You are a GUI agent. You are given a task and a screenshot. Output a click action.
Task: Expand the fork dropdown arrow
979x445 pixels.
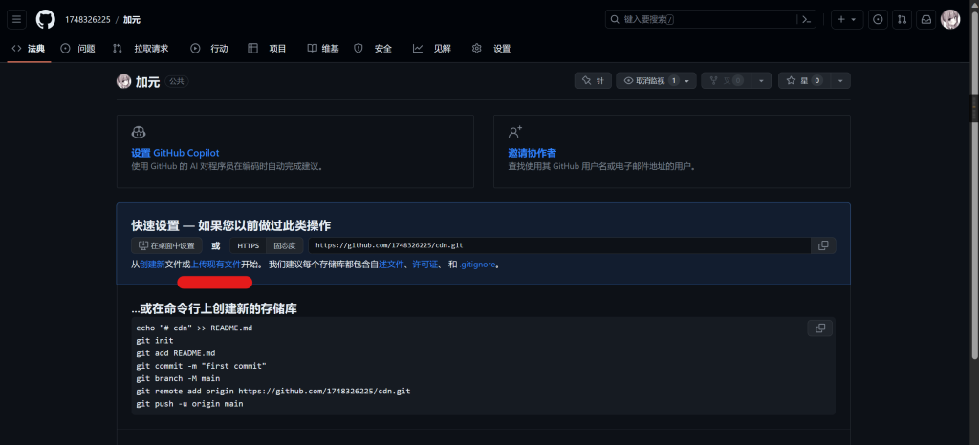click(x=760, y=81)
